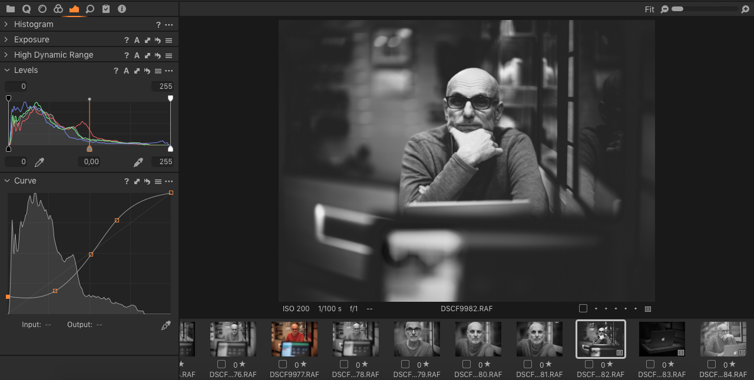This screenshot has height=380, width=754.
Task: Select the Details magnifier tool tab
Action: pos(90,9)
